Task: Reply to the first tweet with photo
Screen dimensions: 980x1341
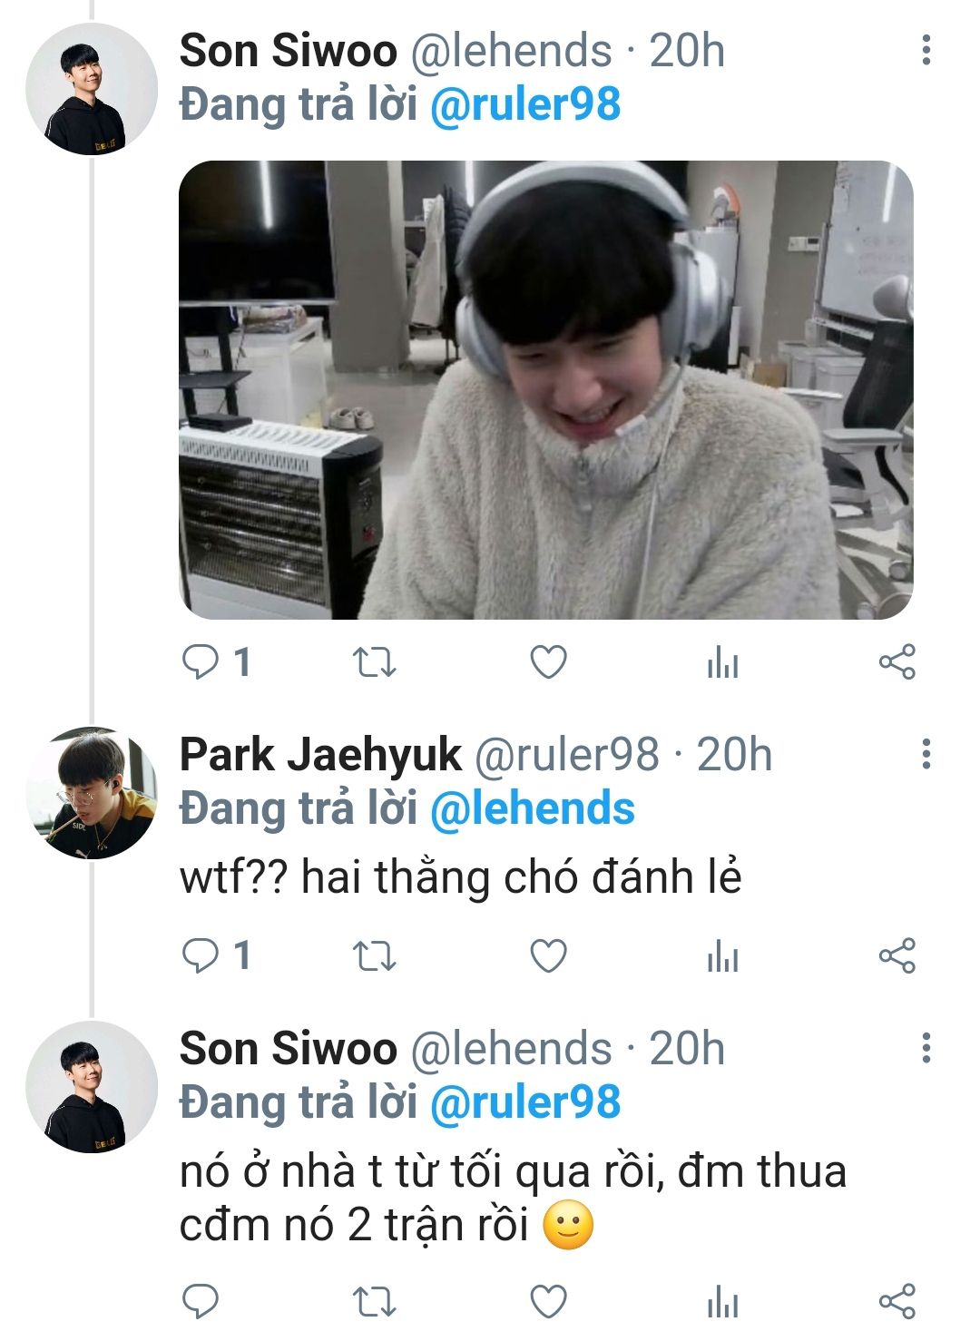Action: tap(201, 662)
